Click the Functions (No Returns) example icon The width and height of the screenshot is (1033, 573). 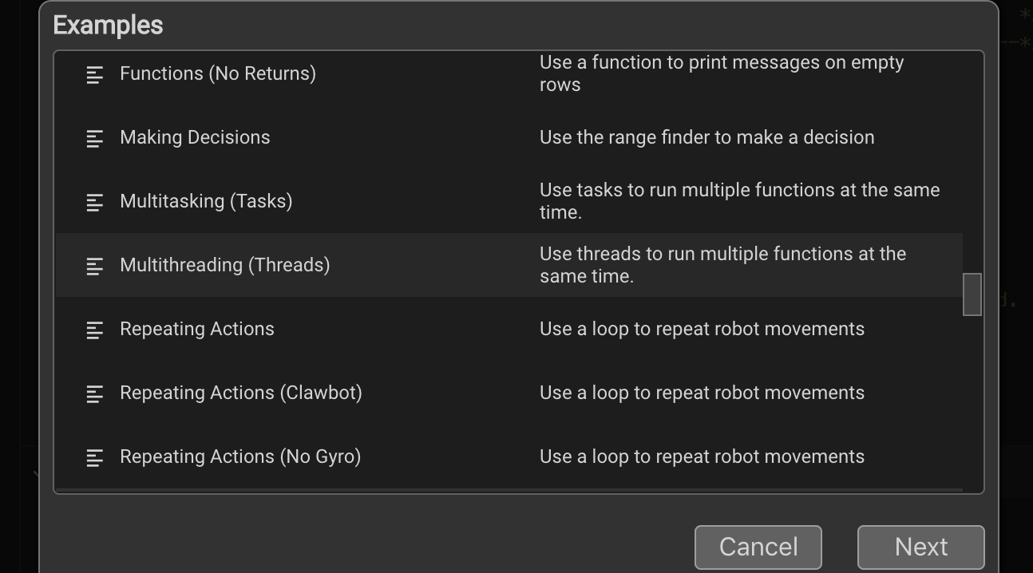pos(95,74)
